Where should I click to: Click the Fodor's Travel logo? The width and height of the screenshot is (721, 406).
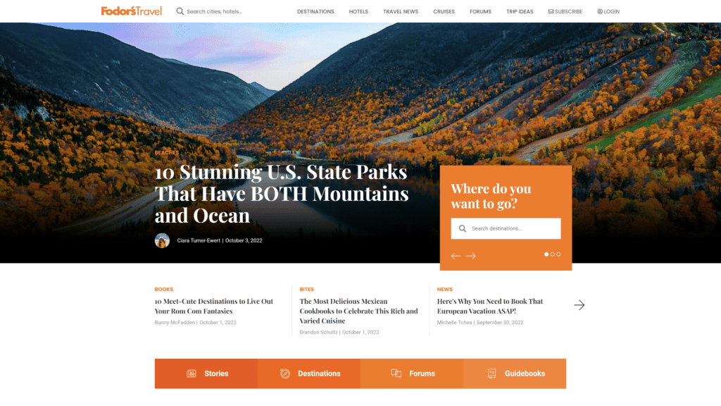(x=131, y=11)
